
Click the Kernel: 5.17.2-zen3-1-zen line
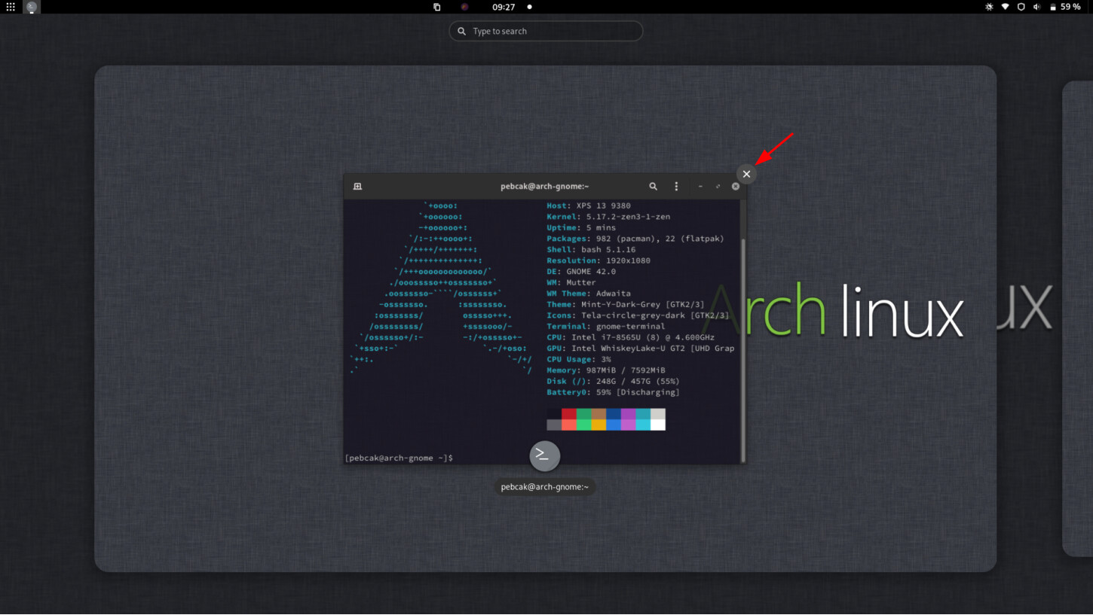[x=608, y=217]
